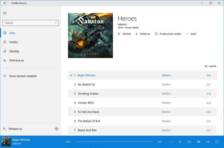Click Vybrat to select tracks
This screenshot has width=224, height=148.
[210, 66]
